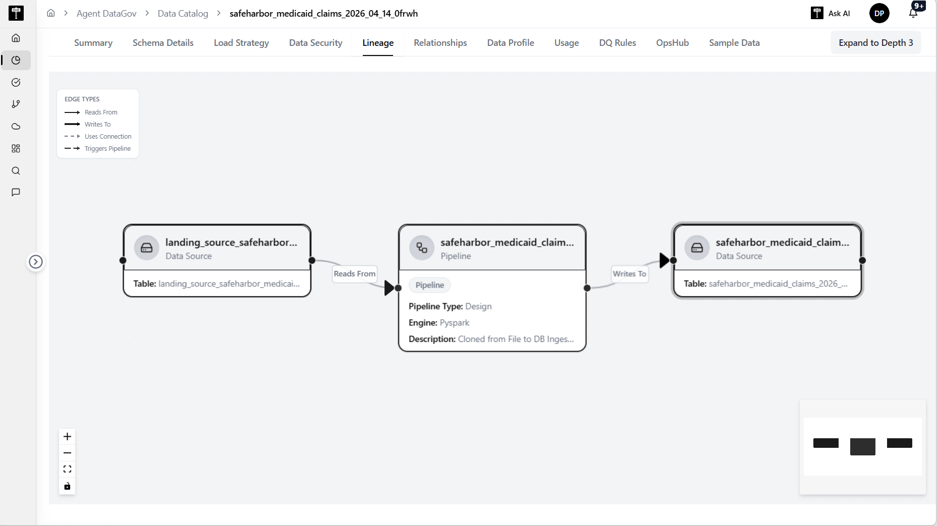937x526 pixels.
Task: Click Table: landing_source_safeharbor_medicai text
Action: coord(216,284)
